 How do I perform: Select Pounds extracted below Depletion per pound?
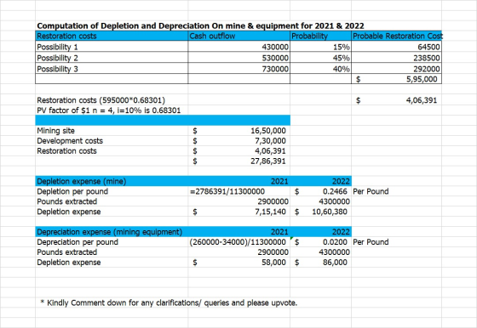point(67,201)
